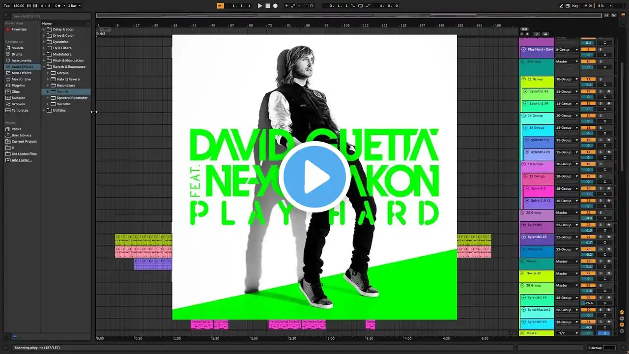Screen dimensions: 629x354
Task: Select Max for Live category
Action: pyautogui.click(x=21, y=79)
